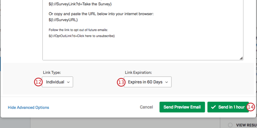This screenshot has height=128, width=257.
Task: Click the SurveyURL piped text line
Action: click(63, 20)
